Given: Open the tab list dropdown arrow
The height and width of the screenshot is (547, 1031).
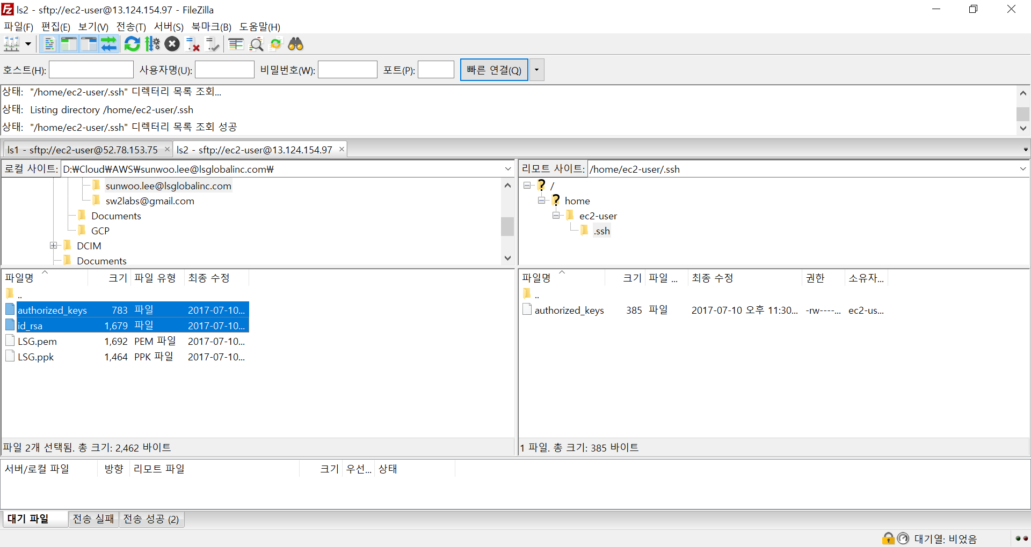Looking at the screenshot, I should coord(1025,150).
